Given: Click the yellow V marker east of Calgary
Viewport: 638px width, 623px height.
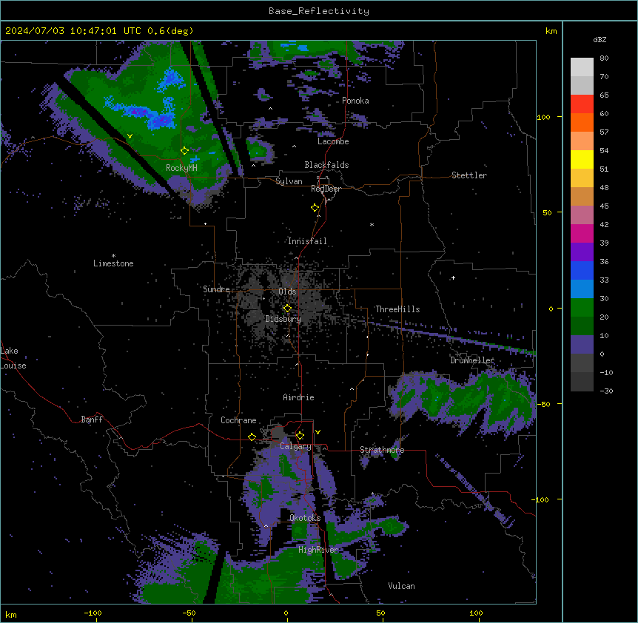Looking at the screenshot, I should point(318,432).
